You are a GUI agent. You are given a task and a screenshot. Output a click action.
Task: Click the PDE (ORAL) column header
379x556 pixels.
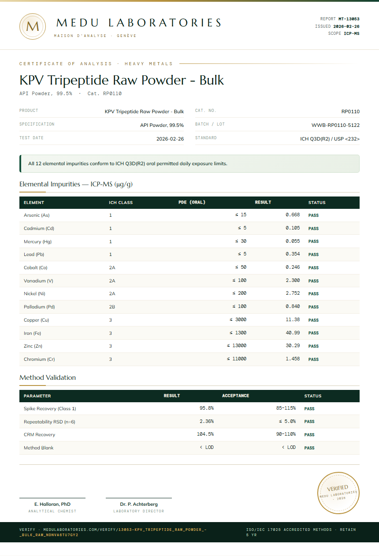point(192,203)
